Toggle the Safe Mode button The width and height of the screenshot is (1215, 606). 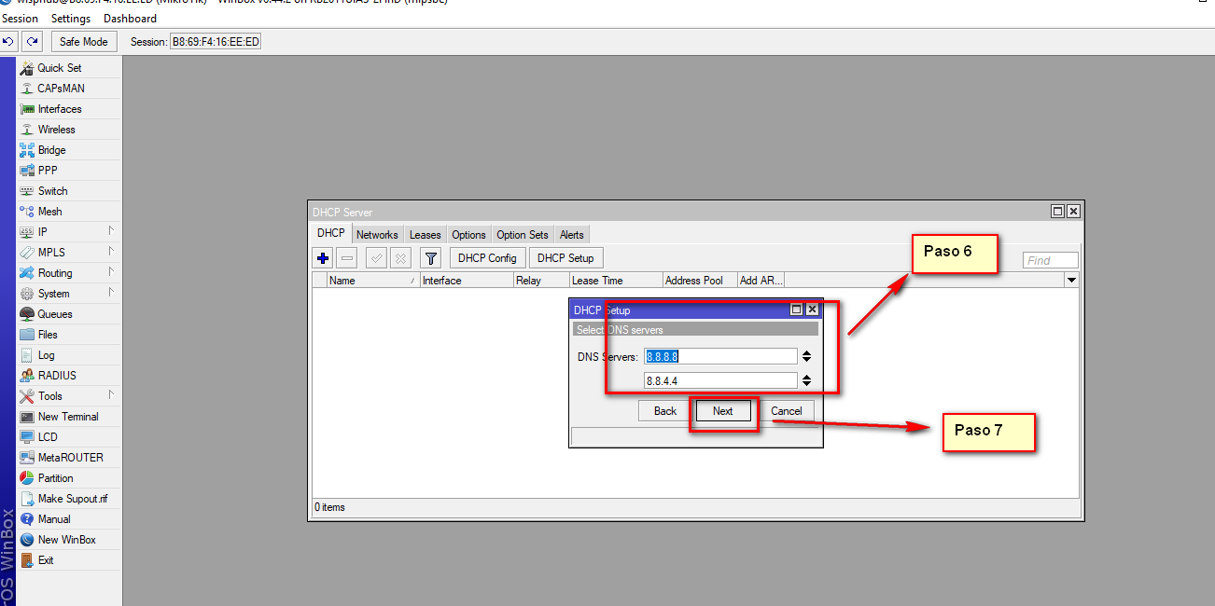click(x=83, y=41)
